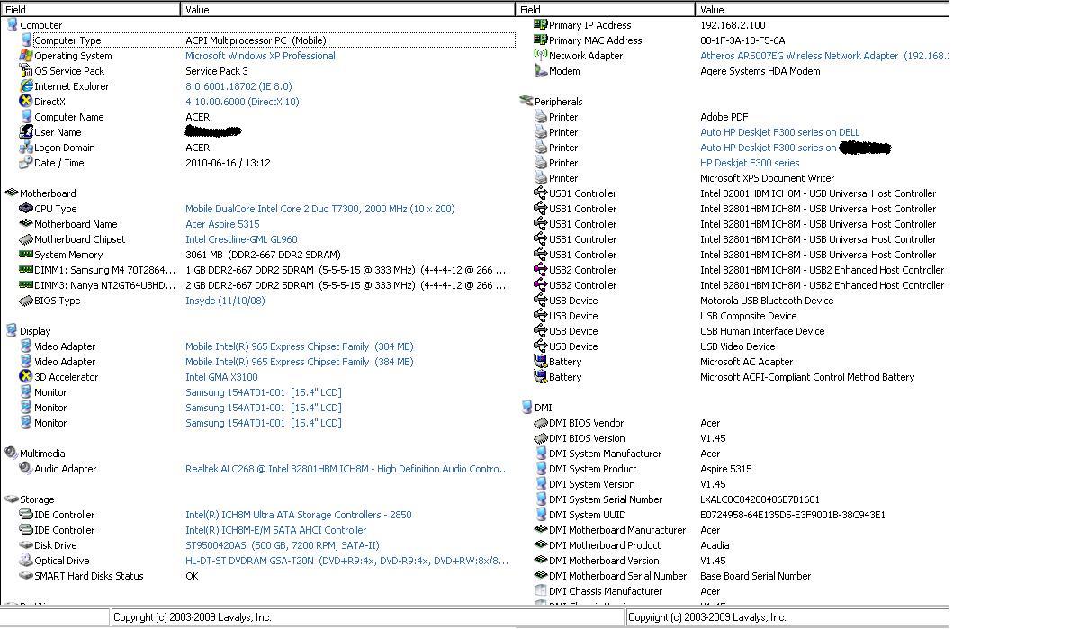The height and width of the screenshot is (629, 1071).
Task: Click the Microsoft AC Adapter value
Action: pos(746,362)
